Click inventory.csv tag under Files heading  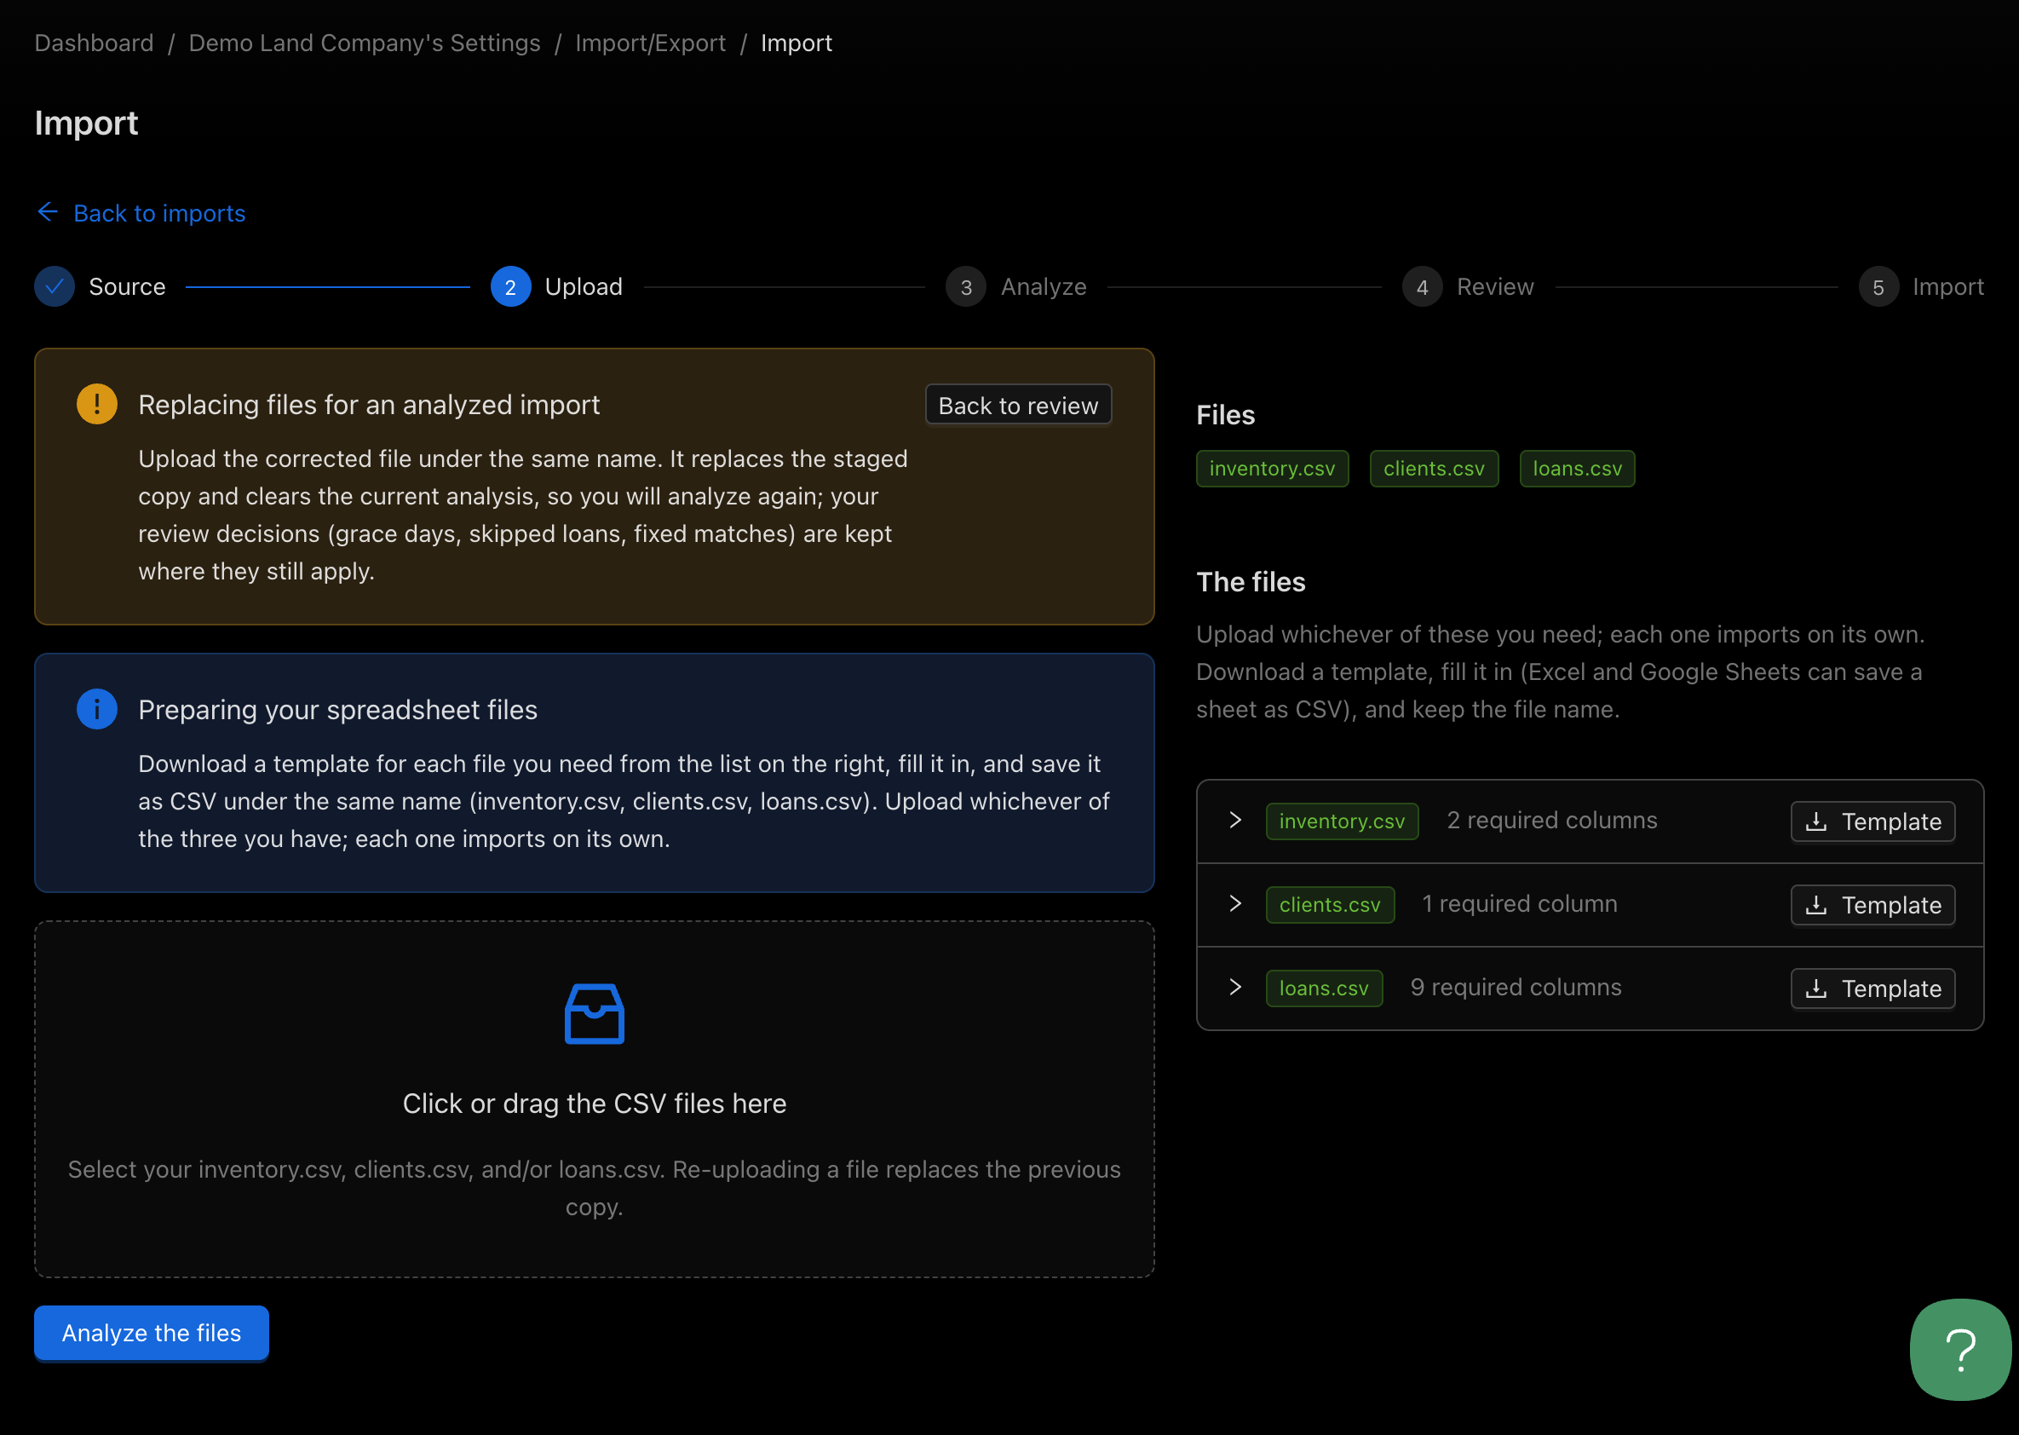click(1272, 469)
